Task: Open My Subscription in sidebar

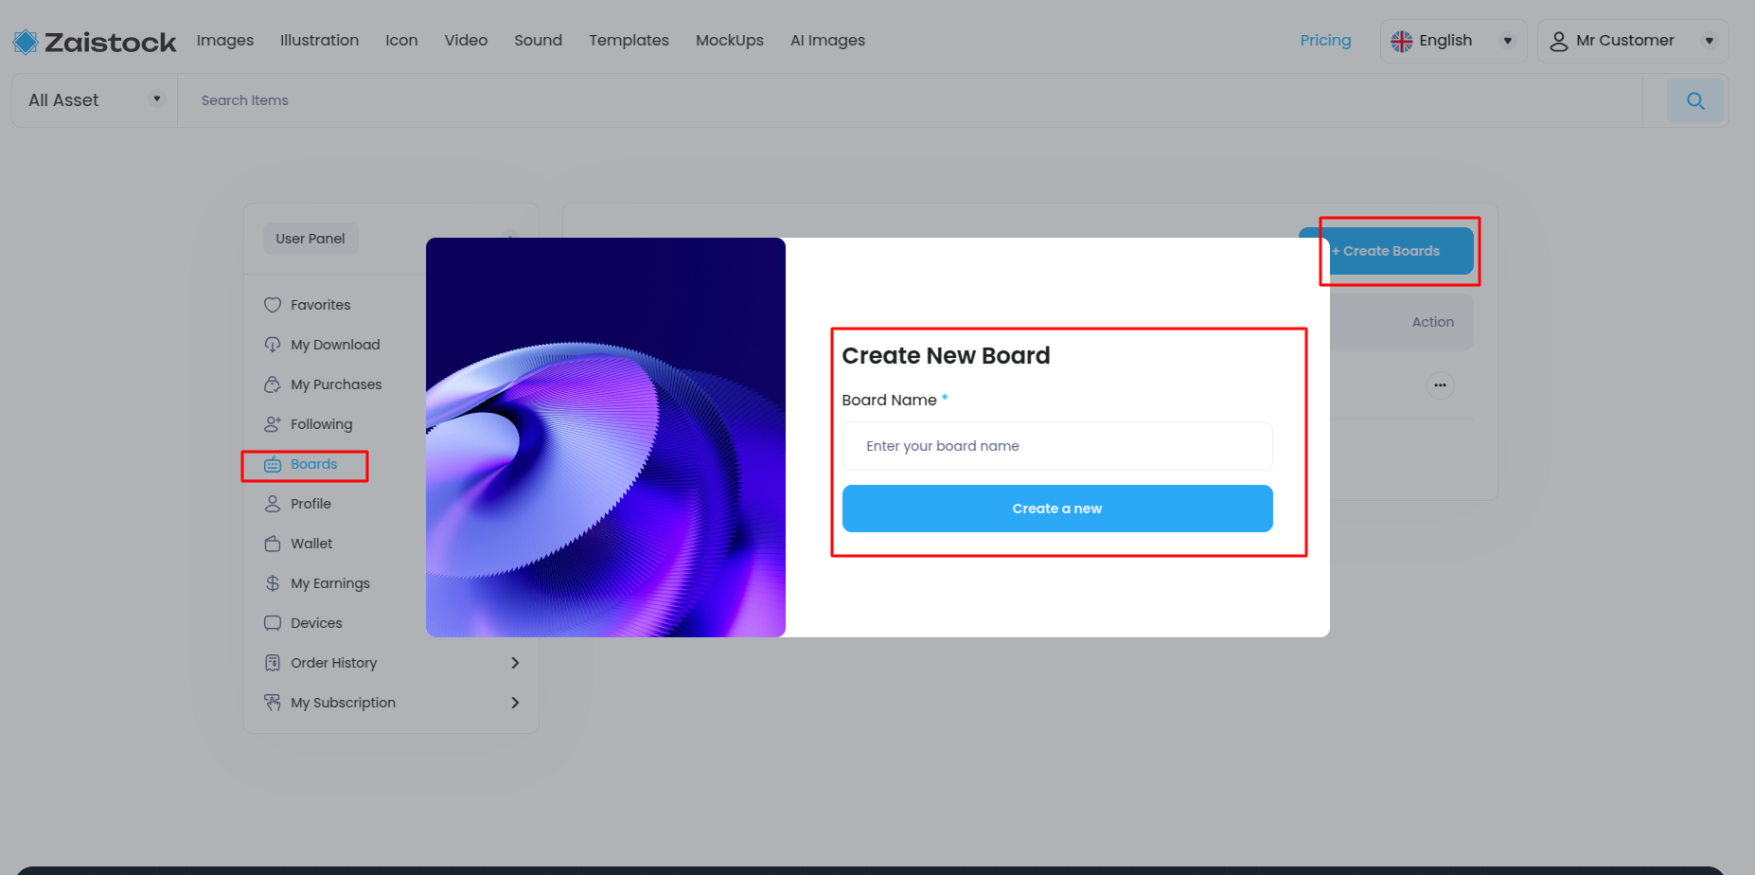Action: tap(343, 703)
